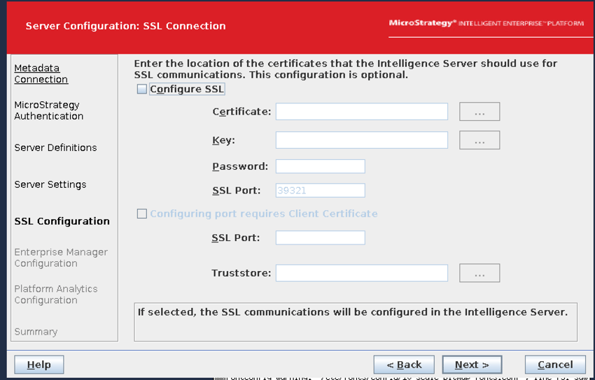Open the Metadata Connection step
The width and height of the screenshot is (595, 380).
click(x=41, y=73)
